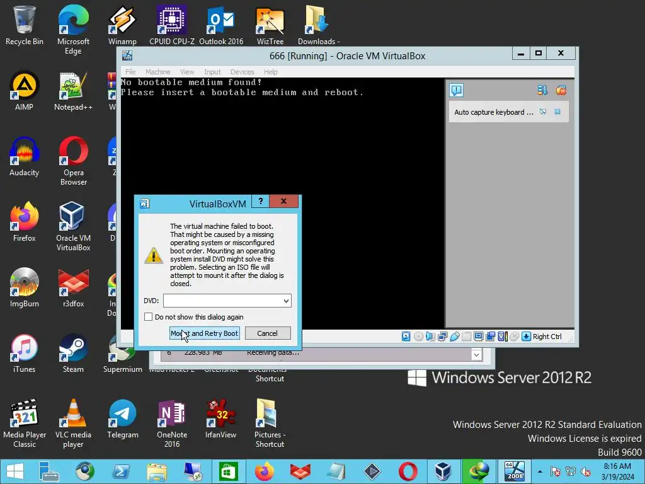645x484 pixels.
Task: Click the display indicator in VM status bar
Action: (479, 337)
